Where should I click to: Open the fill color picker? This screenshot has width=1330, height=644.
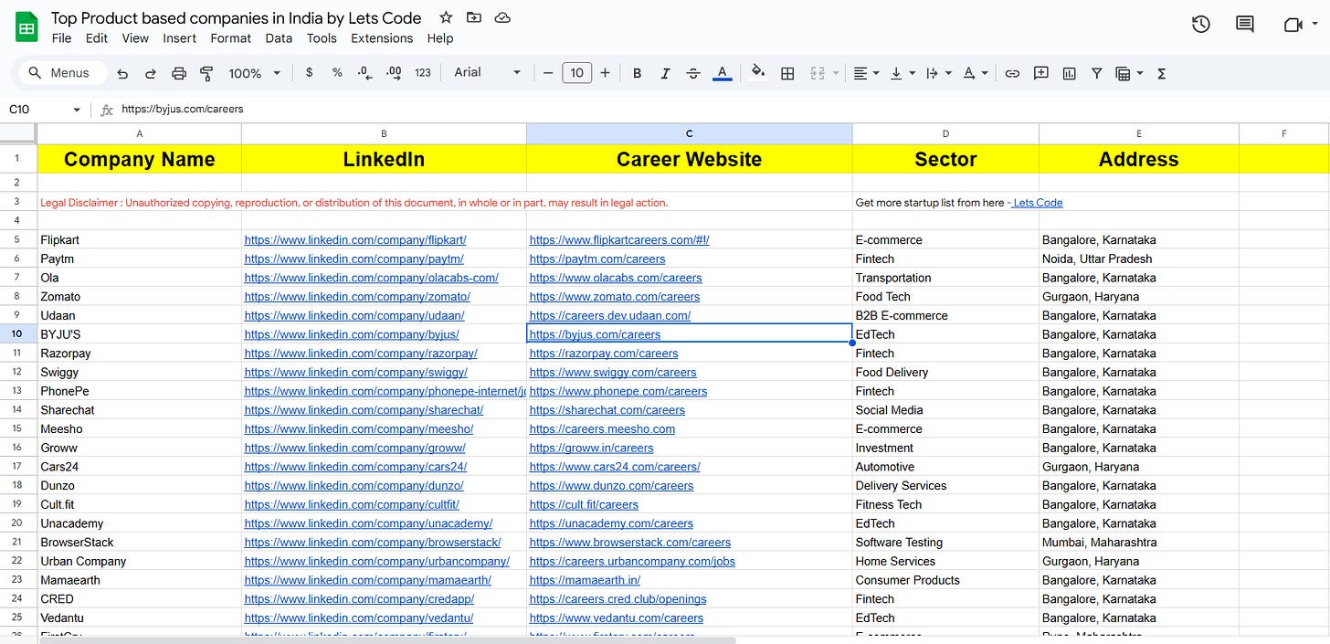point(757,73)
